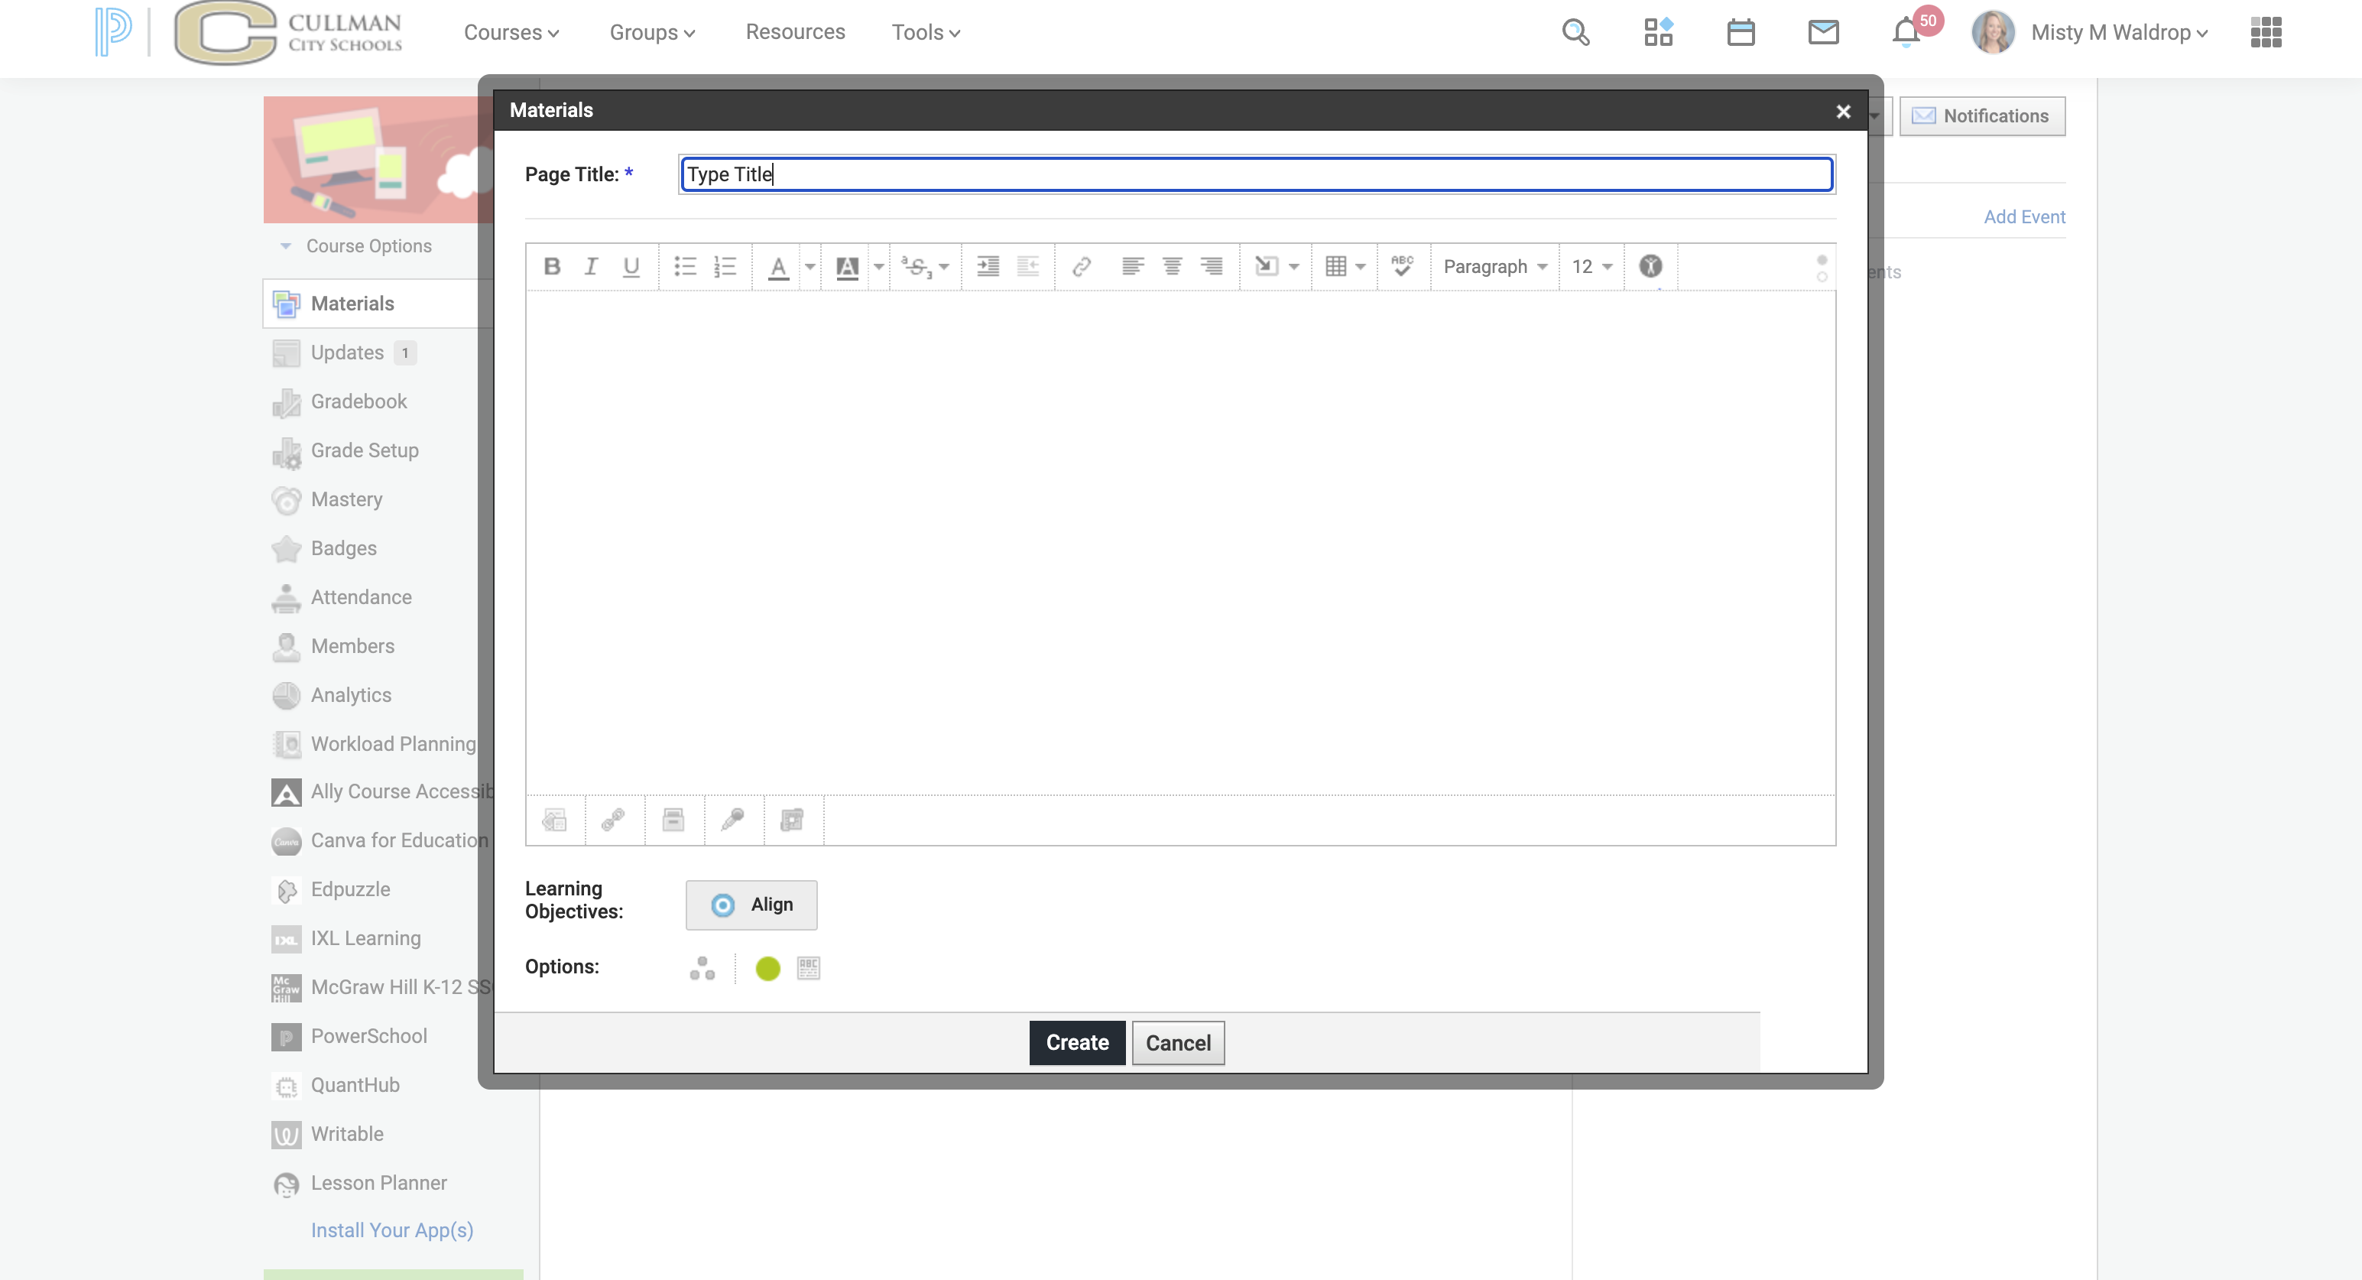
Task: Toggle bold formatting in the editor
Action: coord(552,267)
